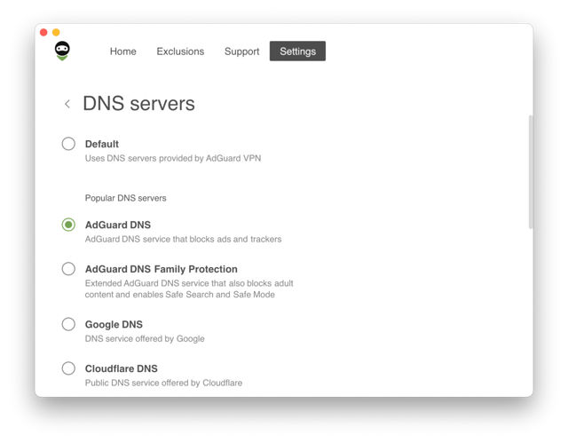The width and height of the screenshot is (568, 443).
Task: Click the 'AdGuard DNS Family Protection' label
Action: [162, 269]
